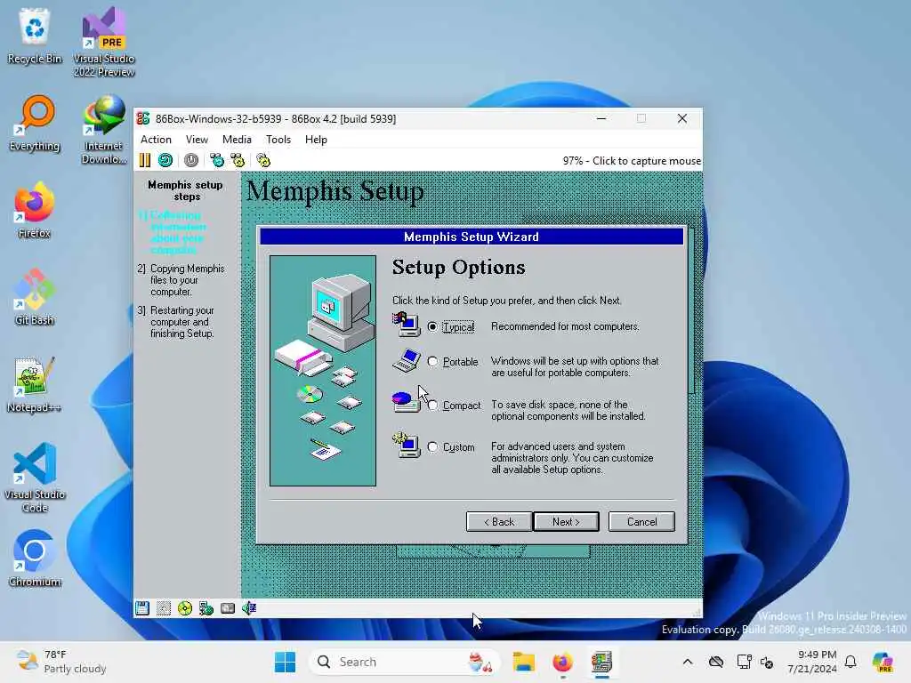Open the Chromium desktop shortcut

tap(35, 558)
